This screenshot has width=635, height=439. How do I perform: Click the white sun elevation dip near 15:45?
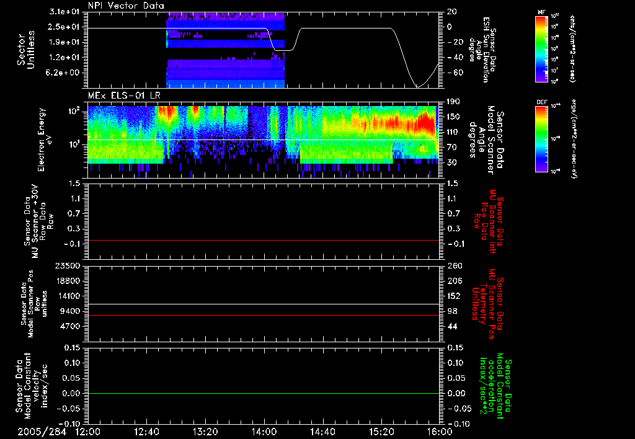(417, 86)
